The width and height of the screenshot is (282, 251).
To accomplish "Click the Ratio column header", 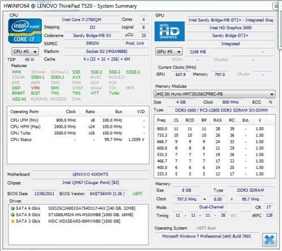I will coord(87,111).
